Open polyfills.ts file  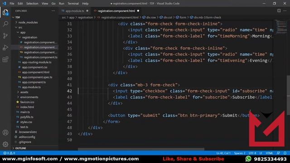[x=27, y=117]
